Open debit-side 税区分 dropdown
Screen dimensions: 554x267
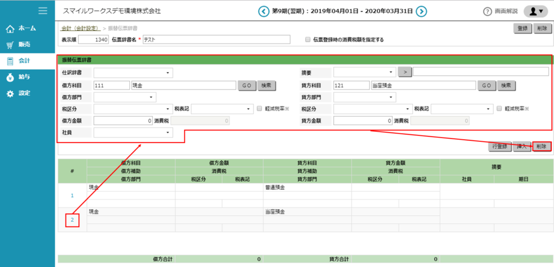133,109
